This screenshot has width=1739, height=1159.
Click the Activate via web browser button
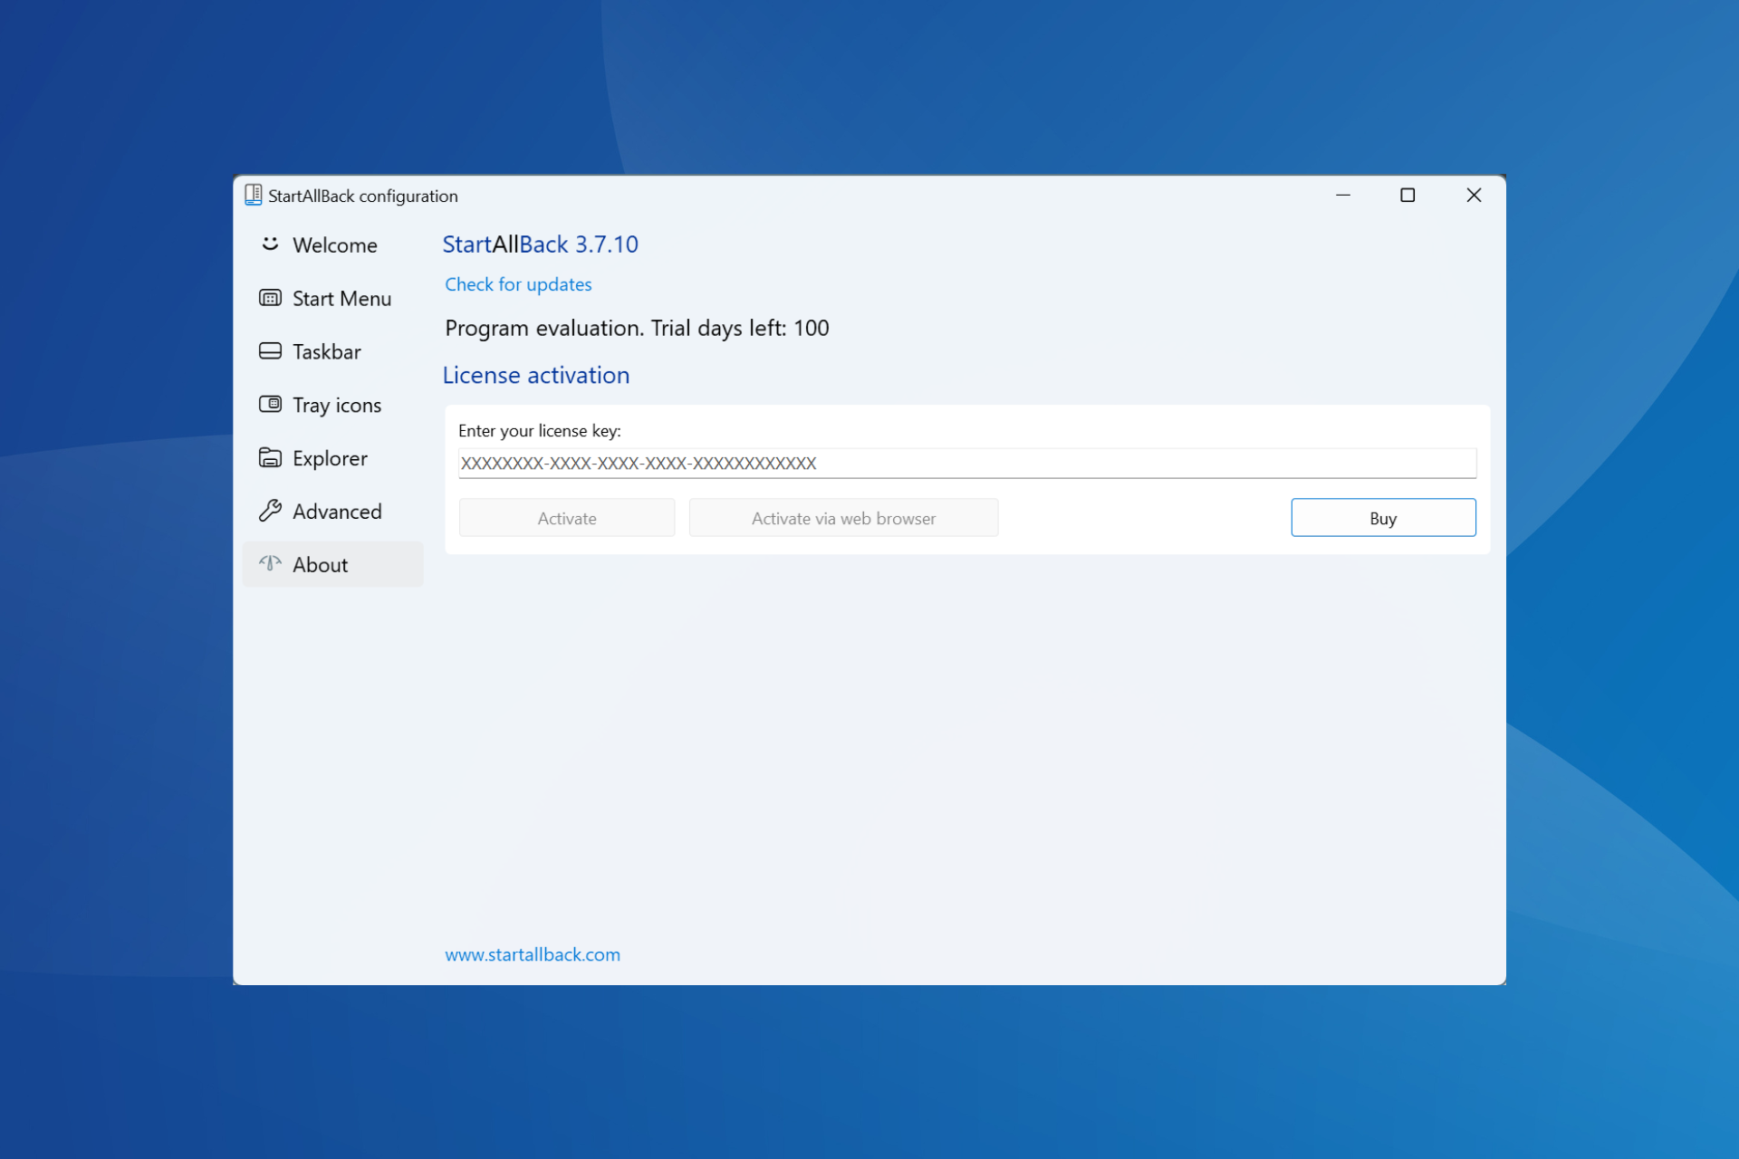tap(843, 517)
